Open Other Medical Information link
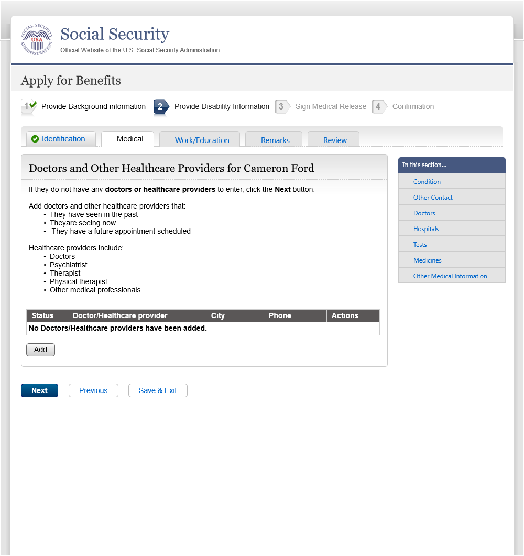 (450, 276)
